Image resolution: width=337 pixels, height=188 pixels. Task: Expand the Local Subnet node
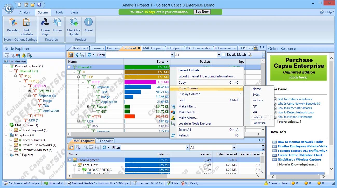11,140
